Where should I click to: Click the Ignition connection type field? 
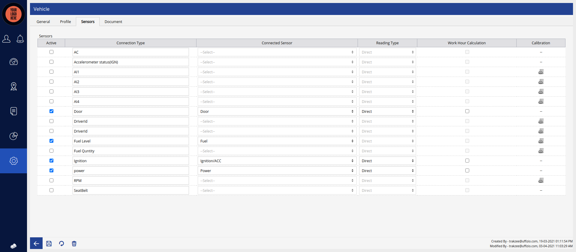[x=130, y=161]
